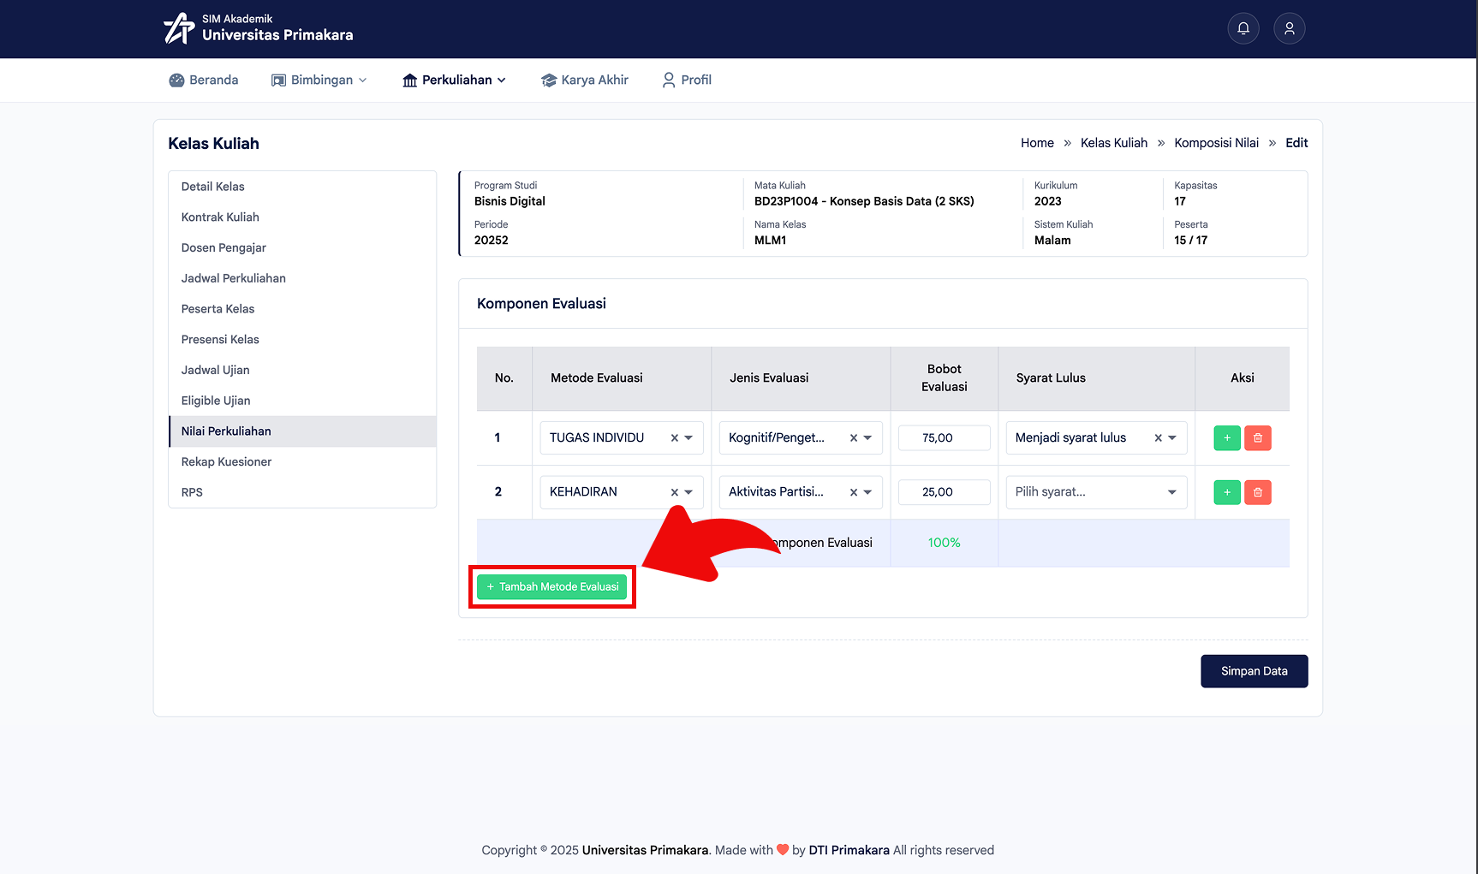Select Nilai Perkuliahan in sidebar
Screen dimensions: 1478x874
point(302,431)
